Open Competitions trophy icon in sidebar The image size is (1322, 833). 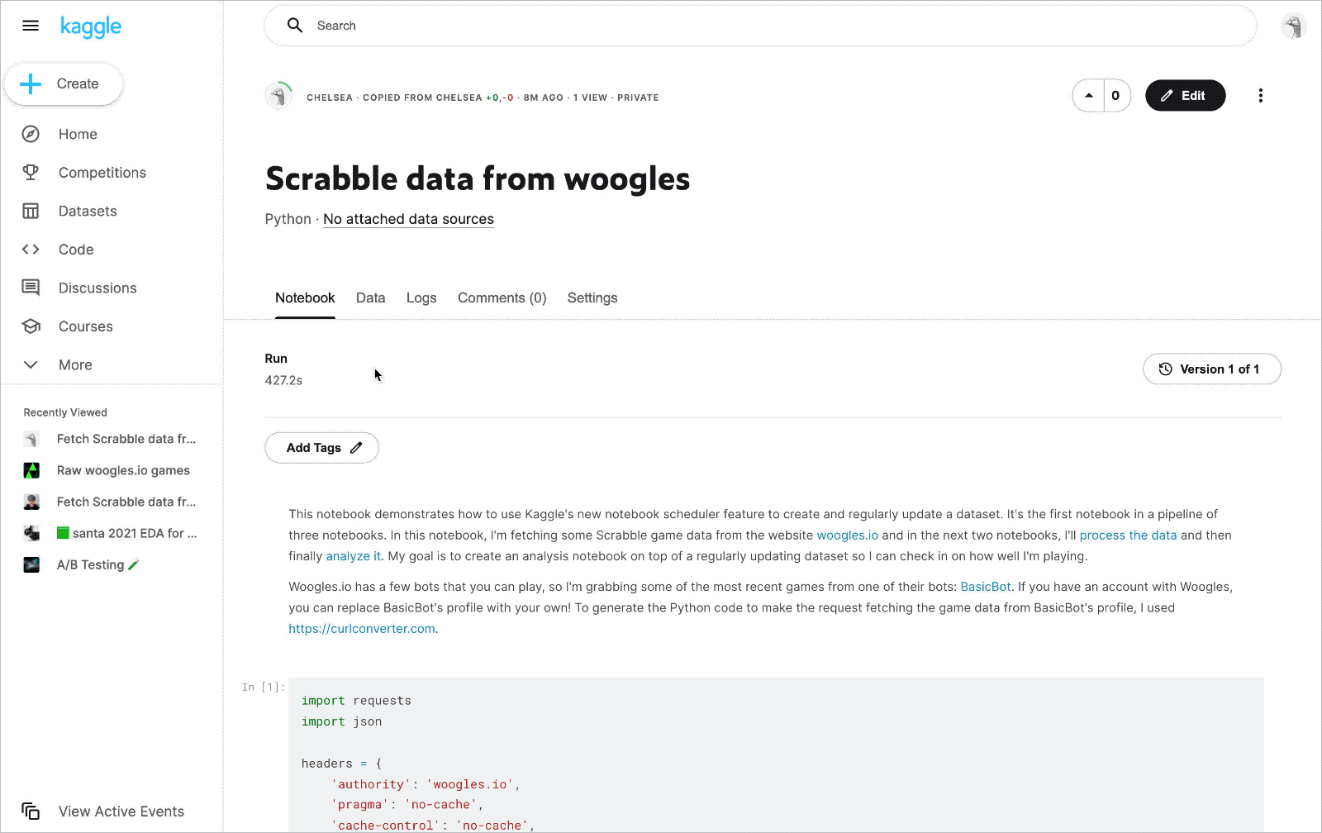pos(31,173)
